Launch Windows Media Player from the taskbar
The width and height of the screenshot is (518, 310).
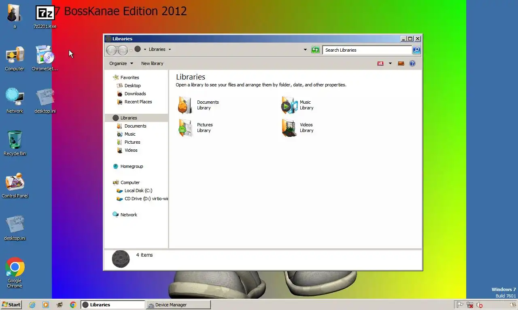[46, 305]
